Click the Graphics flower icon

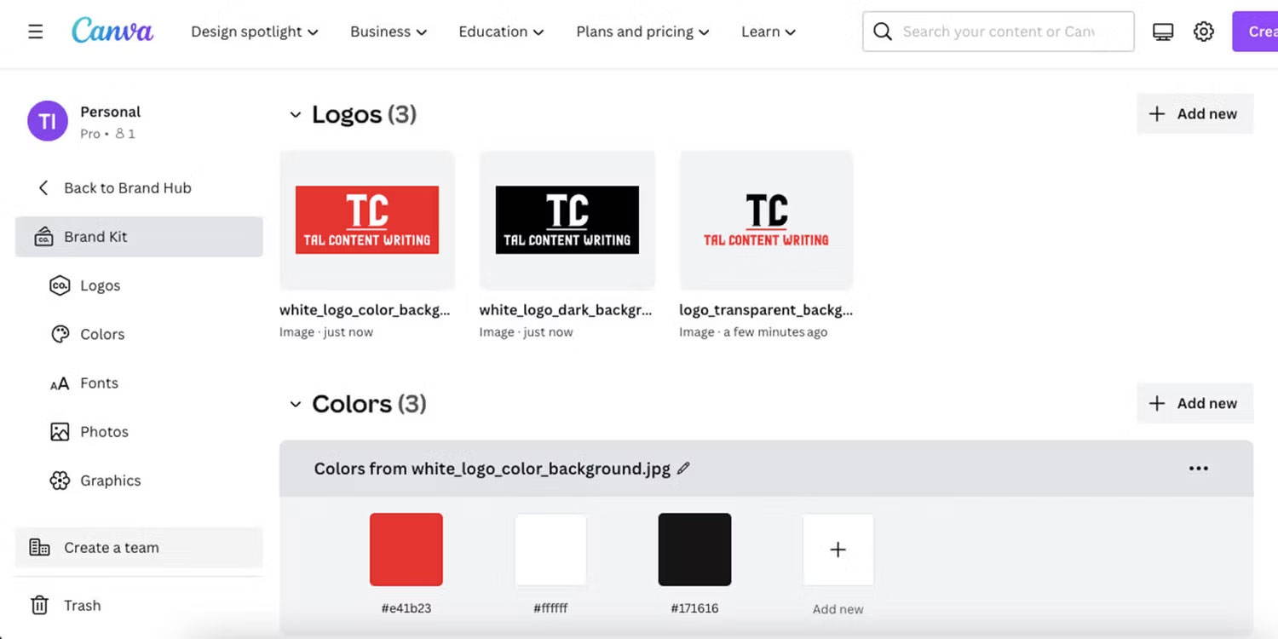click(60, 481)
